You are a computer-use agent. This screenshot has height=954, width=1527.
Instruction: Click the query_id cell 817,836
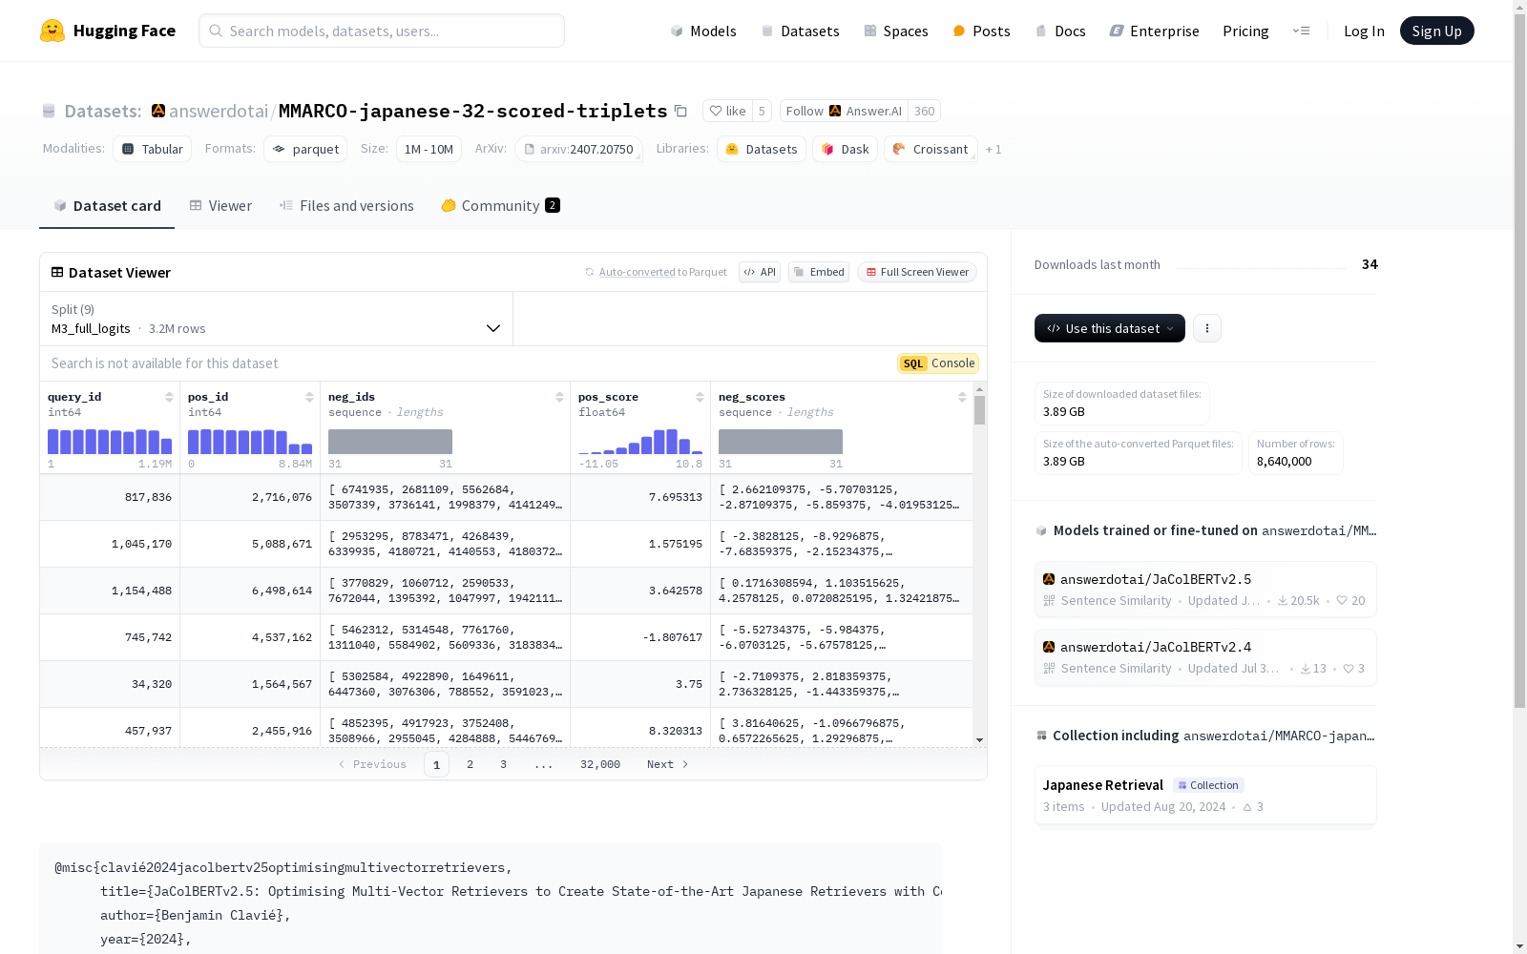[110, 497]
